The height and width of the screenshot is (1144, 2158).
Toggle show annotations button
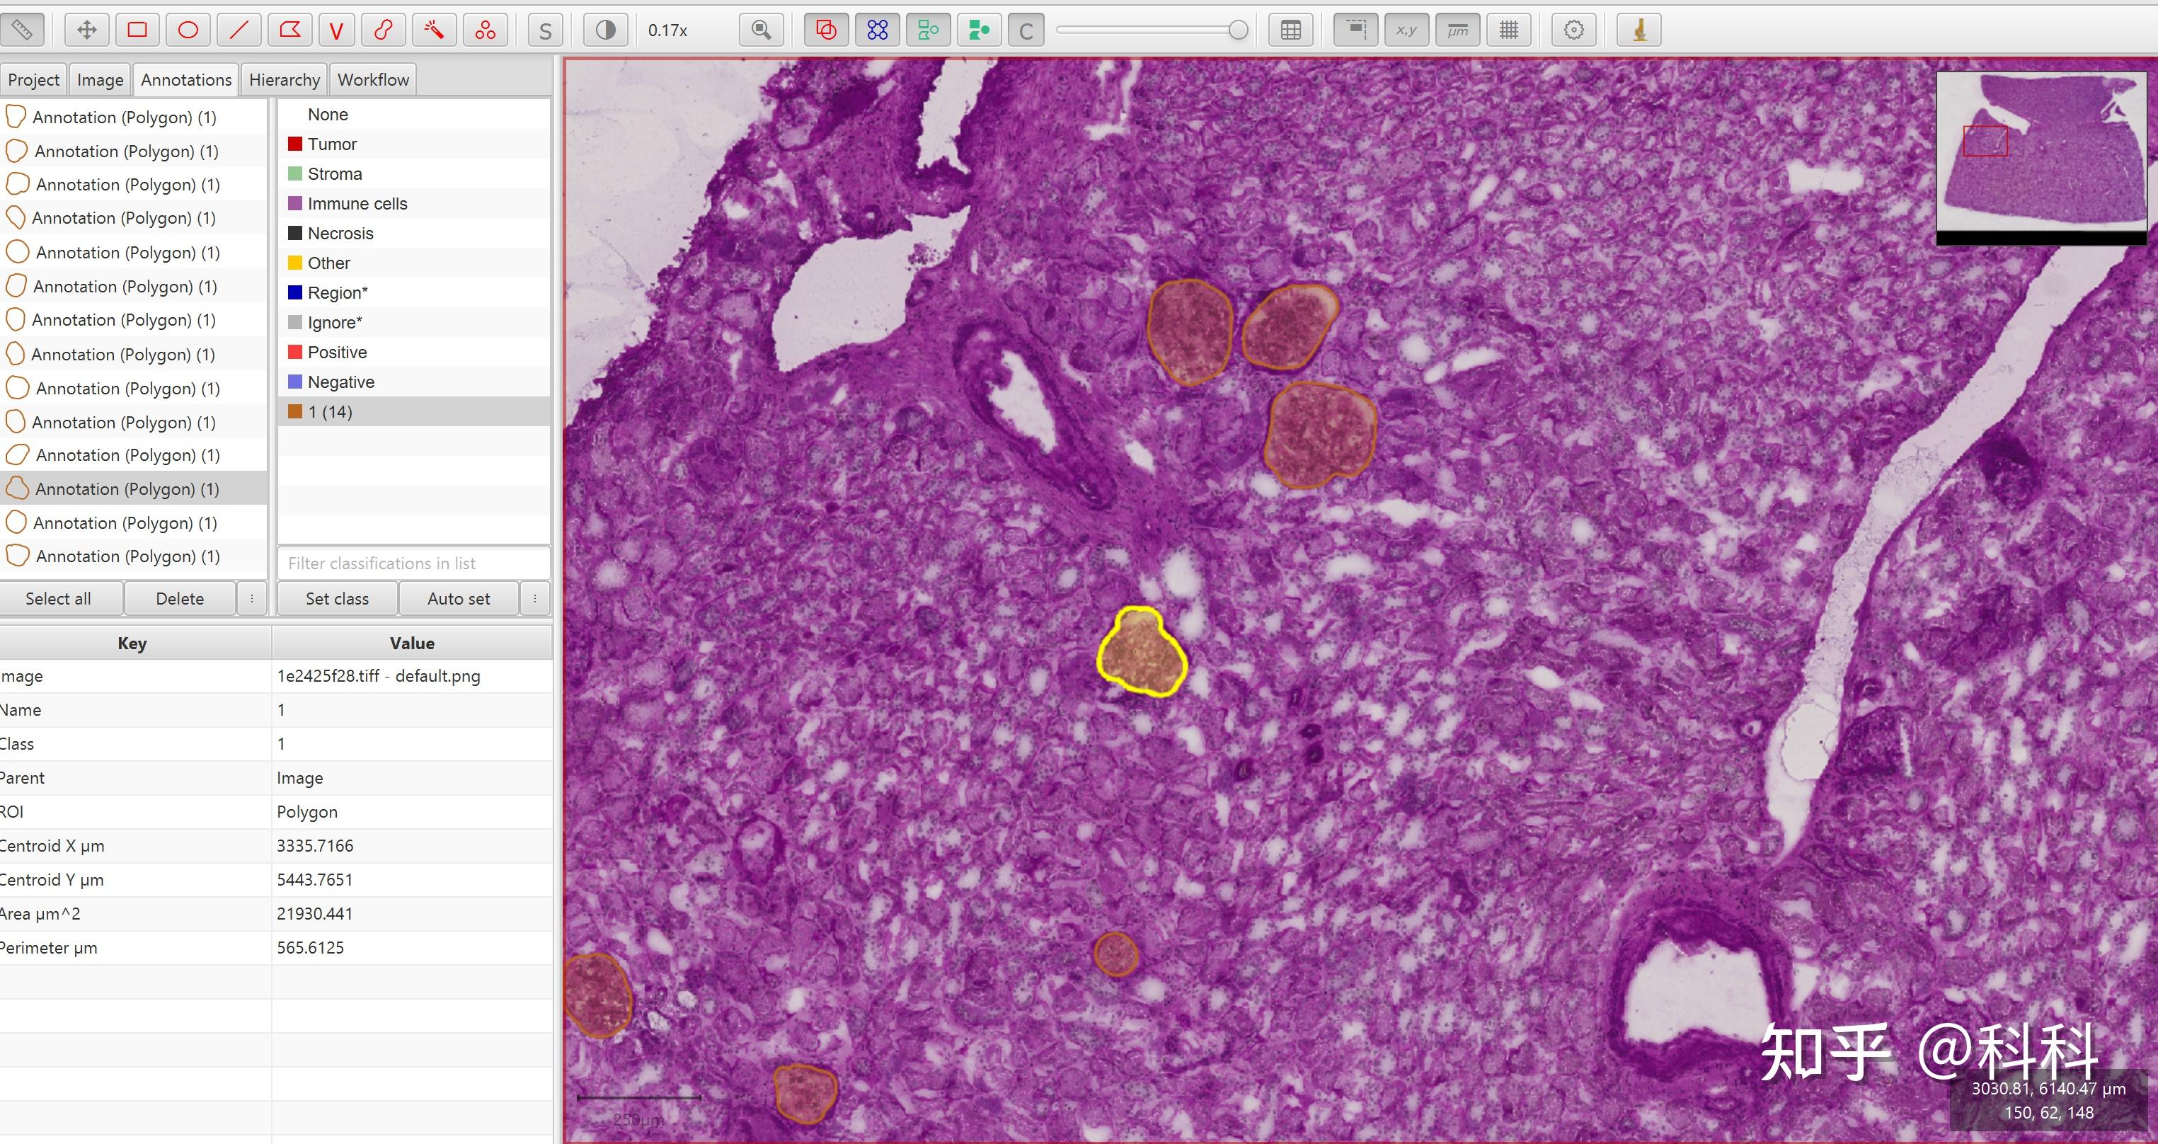(826, 30)
